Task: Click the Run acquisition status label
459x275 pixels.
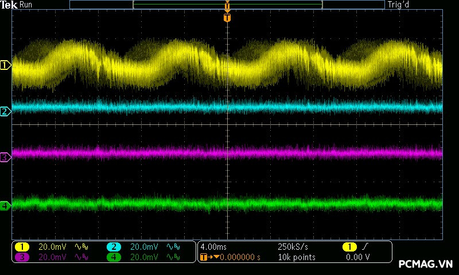Action: (27, 5)
